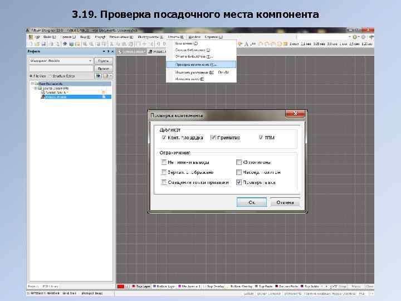Viewport: 401px width, 301px height.
Task: Click the project search input field
Action: point(61,69)
